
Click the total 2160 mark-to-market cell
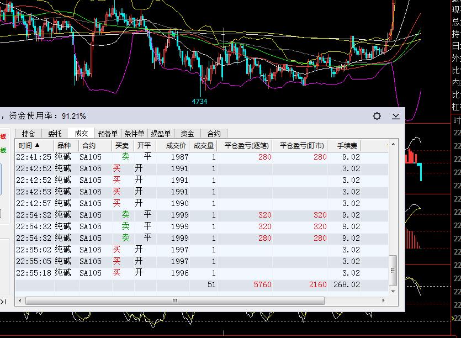pyautogui.click(x=318, y=284)
